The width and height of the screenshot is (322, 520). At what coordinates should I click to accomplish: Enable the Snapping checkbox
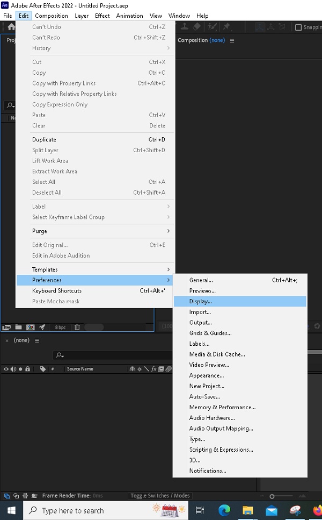[x=298, y=27]
